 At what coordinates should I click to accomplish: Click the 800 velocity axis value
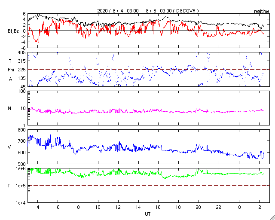(x=22, y=130)
